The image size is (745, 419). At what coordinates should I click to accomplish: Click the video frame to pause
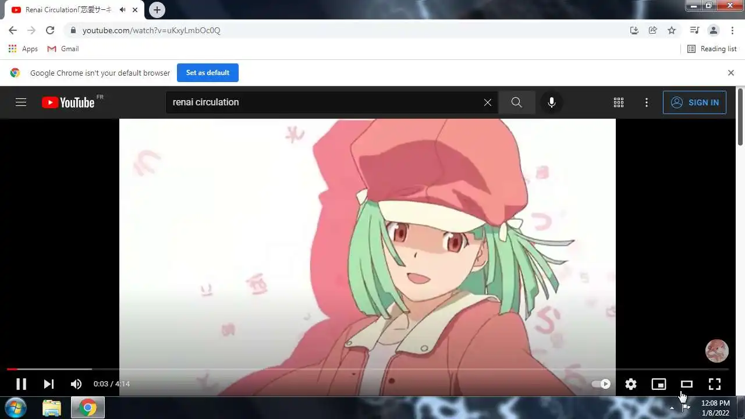[367, 244]
